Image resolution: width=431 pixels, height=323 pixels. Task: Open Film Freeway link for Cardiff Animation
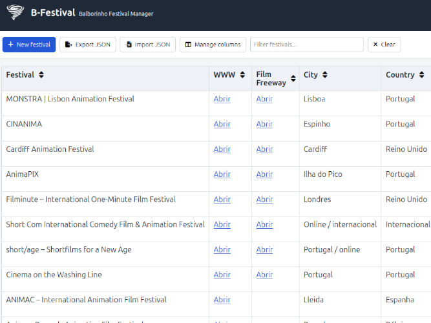(x=264, y=149)
